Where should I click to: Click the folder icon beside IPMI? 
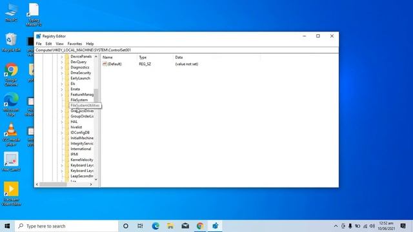pos(67,154)
